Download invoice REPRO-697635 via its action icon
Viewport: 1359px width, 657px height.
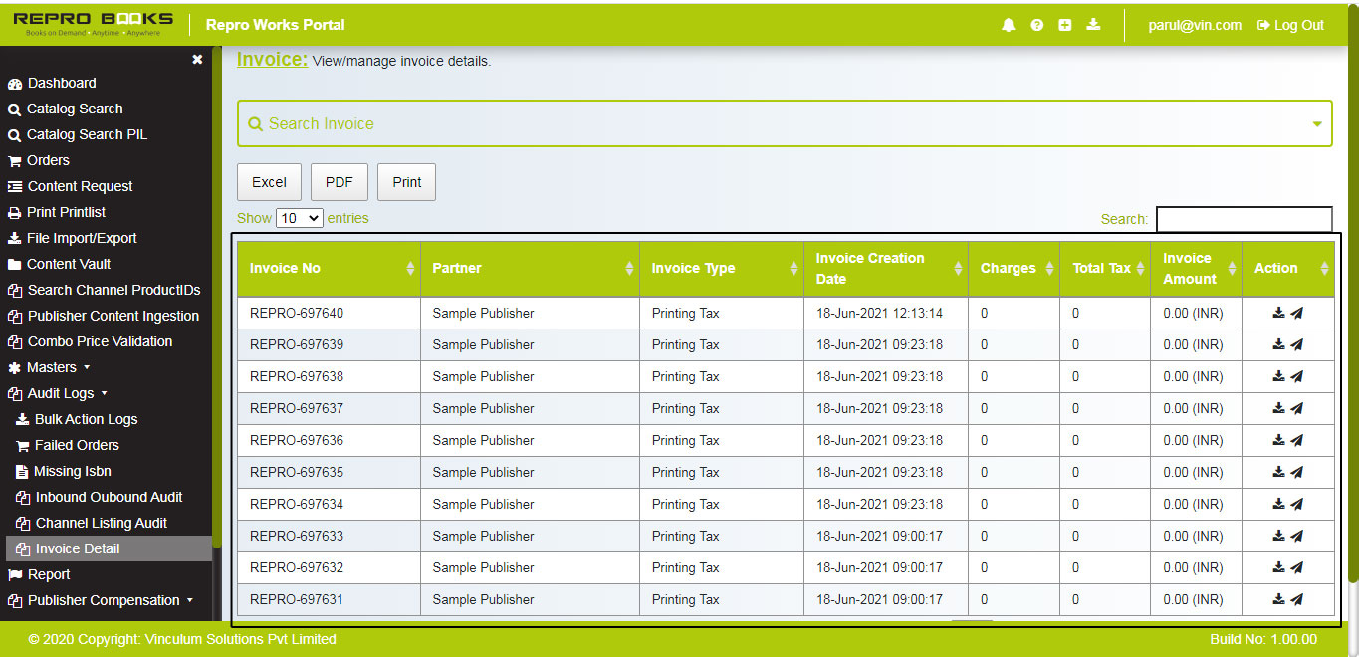pos(1277,472)
